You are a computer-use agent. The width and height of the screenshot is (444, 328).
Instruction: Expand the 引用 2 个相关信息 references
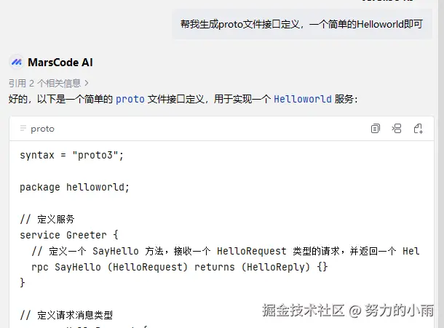48,84
